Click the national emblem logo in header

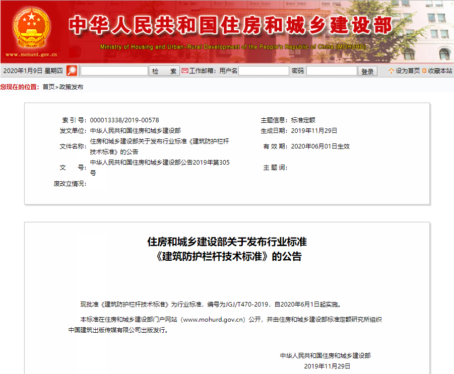tap(31, 28)
